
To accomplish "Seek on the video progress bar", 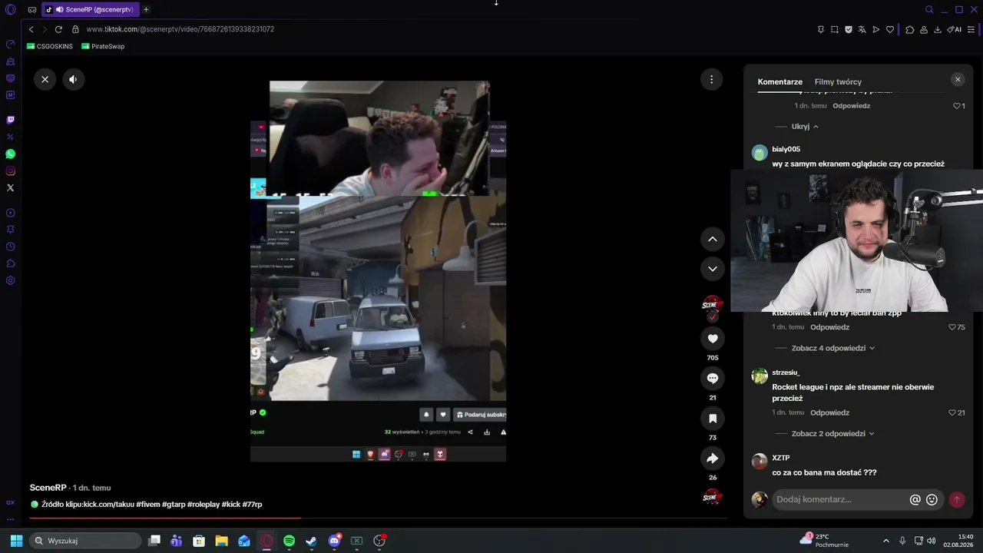I will 376,518.
